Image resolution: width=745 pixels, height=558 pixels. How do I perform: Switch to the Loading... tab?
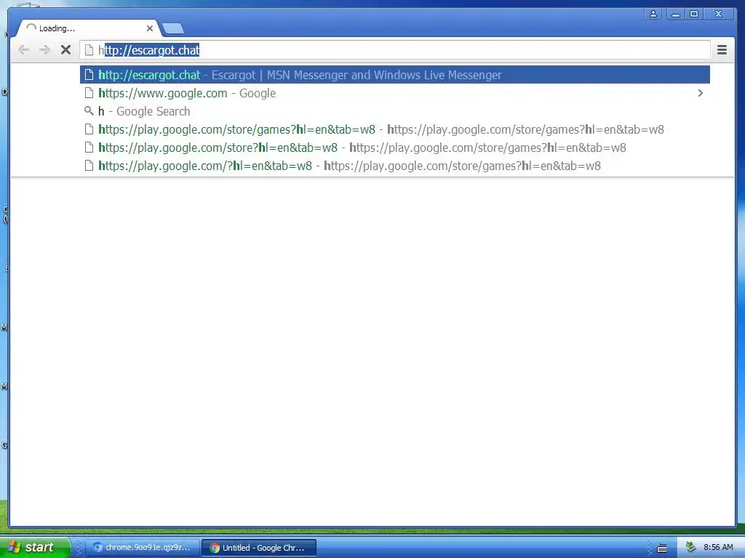click(88, 28)
